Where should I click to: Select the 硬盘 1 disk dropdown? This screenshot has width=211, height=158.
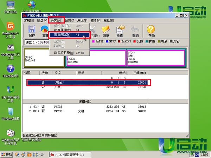coord(37,42)
